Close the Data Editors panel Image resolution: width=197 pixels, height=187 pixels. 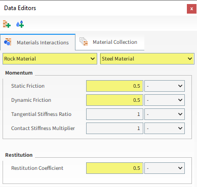(x=191, y=9)
